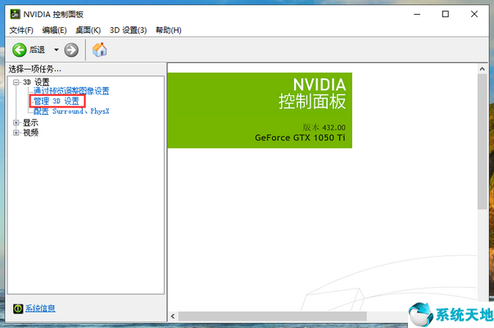
Task: Minimize the NVIDIA 控制面板 window
Action: pos(417,14)
